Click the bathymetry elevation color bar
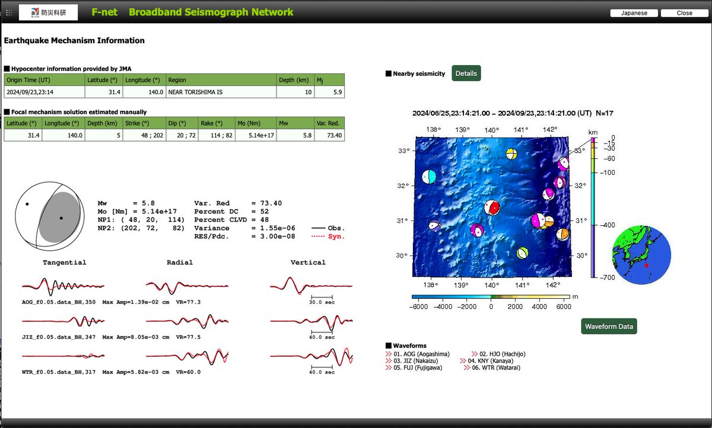Screen dimensions: 712x428 [491, 296]
